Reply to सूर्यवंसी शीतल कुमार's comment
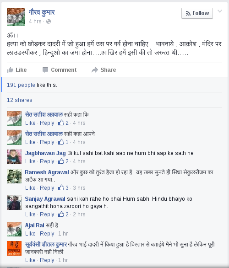This screenshot has width=229, height=268. click(x=47, y=260)
